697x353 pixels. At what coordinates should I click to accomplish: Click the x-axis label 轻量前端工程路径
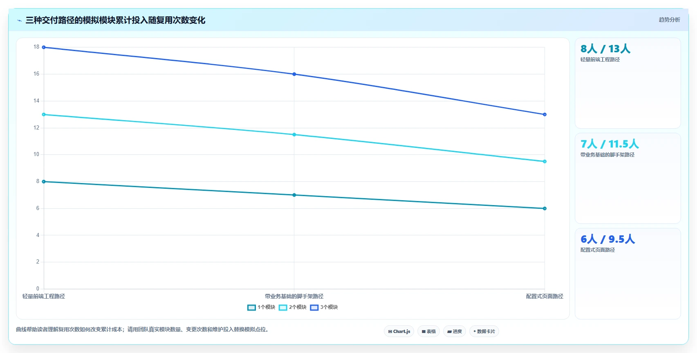(44, 296)
